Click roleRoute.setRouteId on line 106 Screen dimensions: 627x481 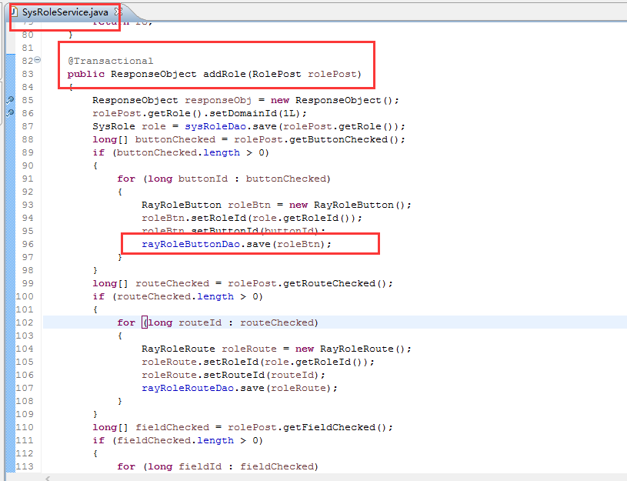(x=203, y=375)
